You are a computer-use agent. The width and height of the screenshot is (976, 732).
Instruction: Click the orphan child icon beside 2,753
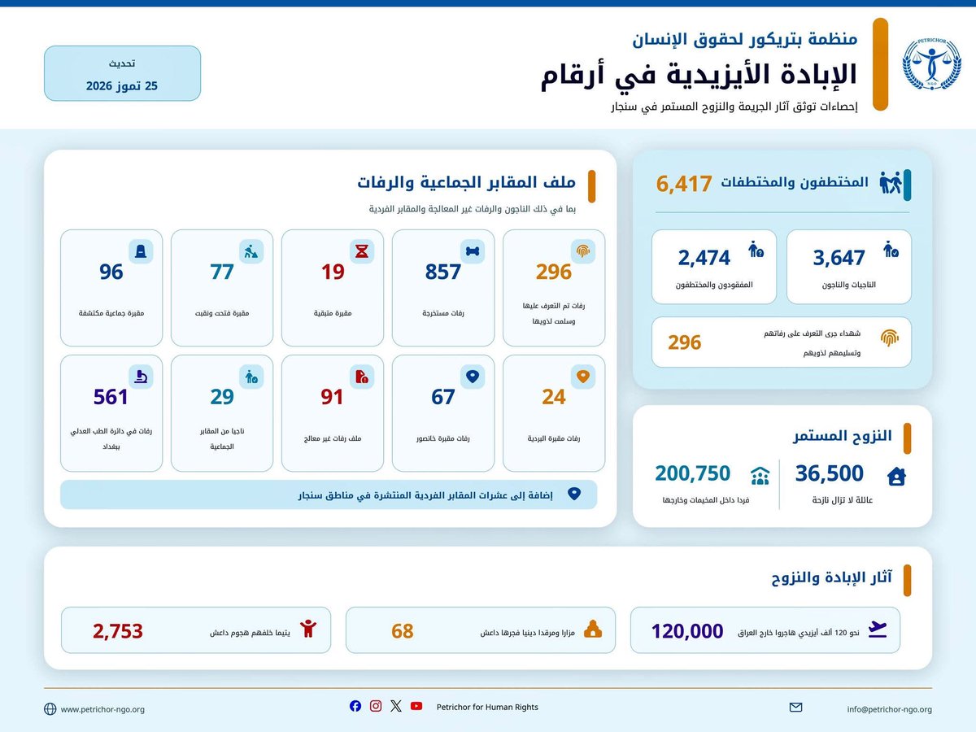tap(308, 630)
